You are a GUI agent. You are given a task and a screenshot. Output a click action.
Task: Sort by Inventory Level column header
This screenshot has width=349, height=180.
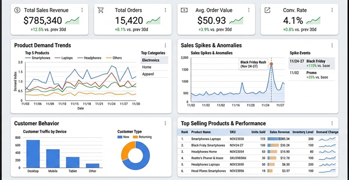click(x=303, y=132)
